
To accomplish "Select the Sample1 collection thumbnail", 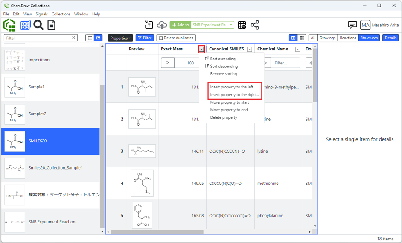I will pos(15,87).
